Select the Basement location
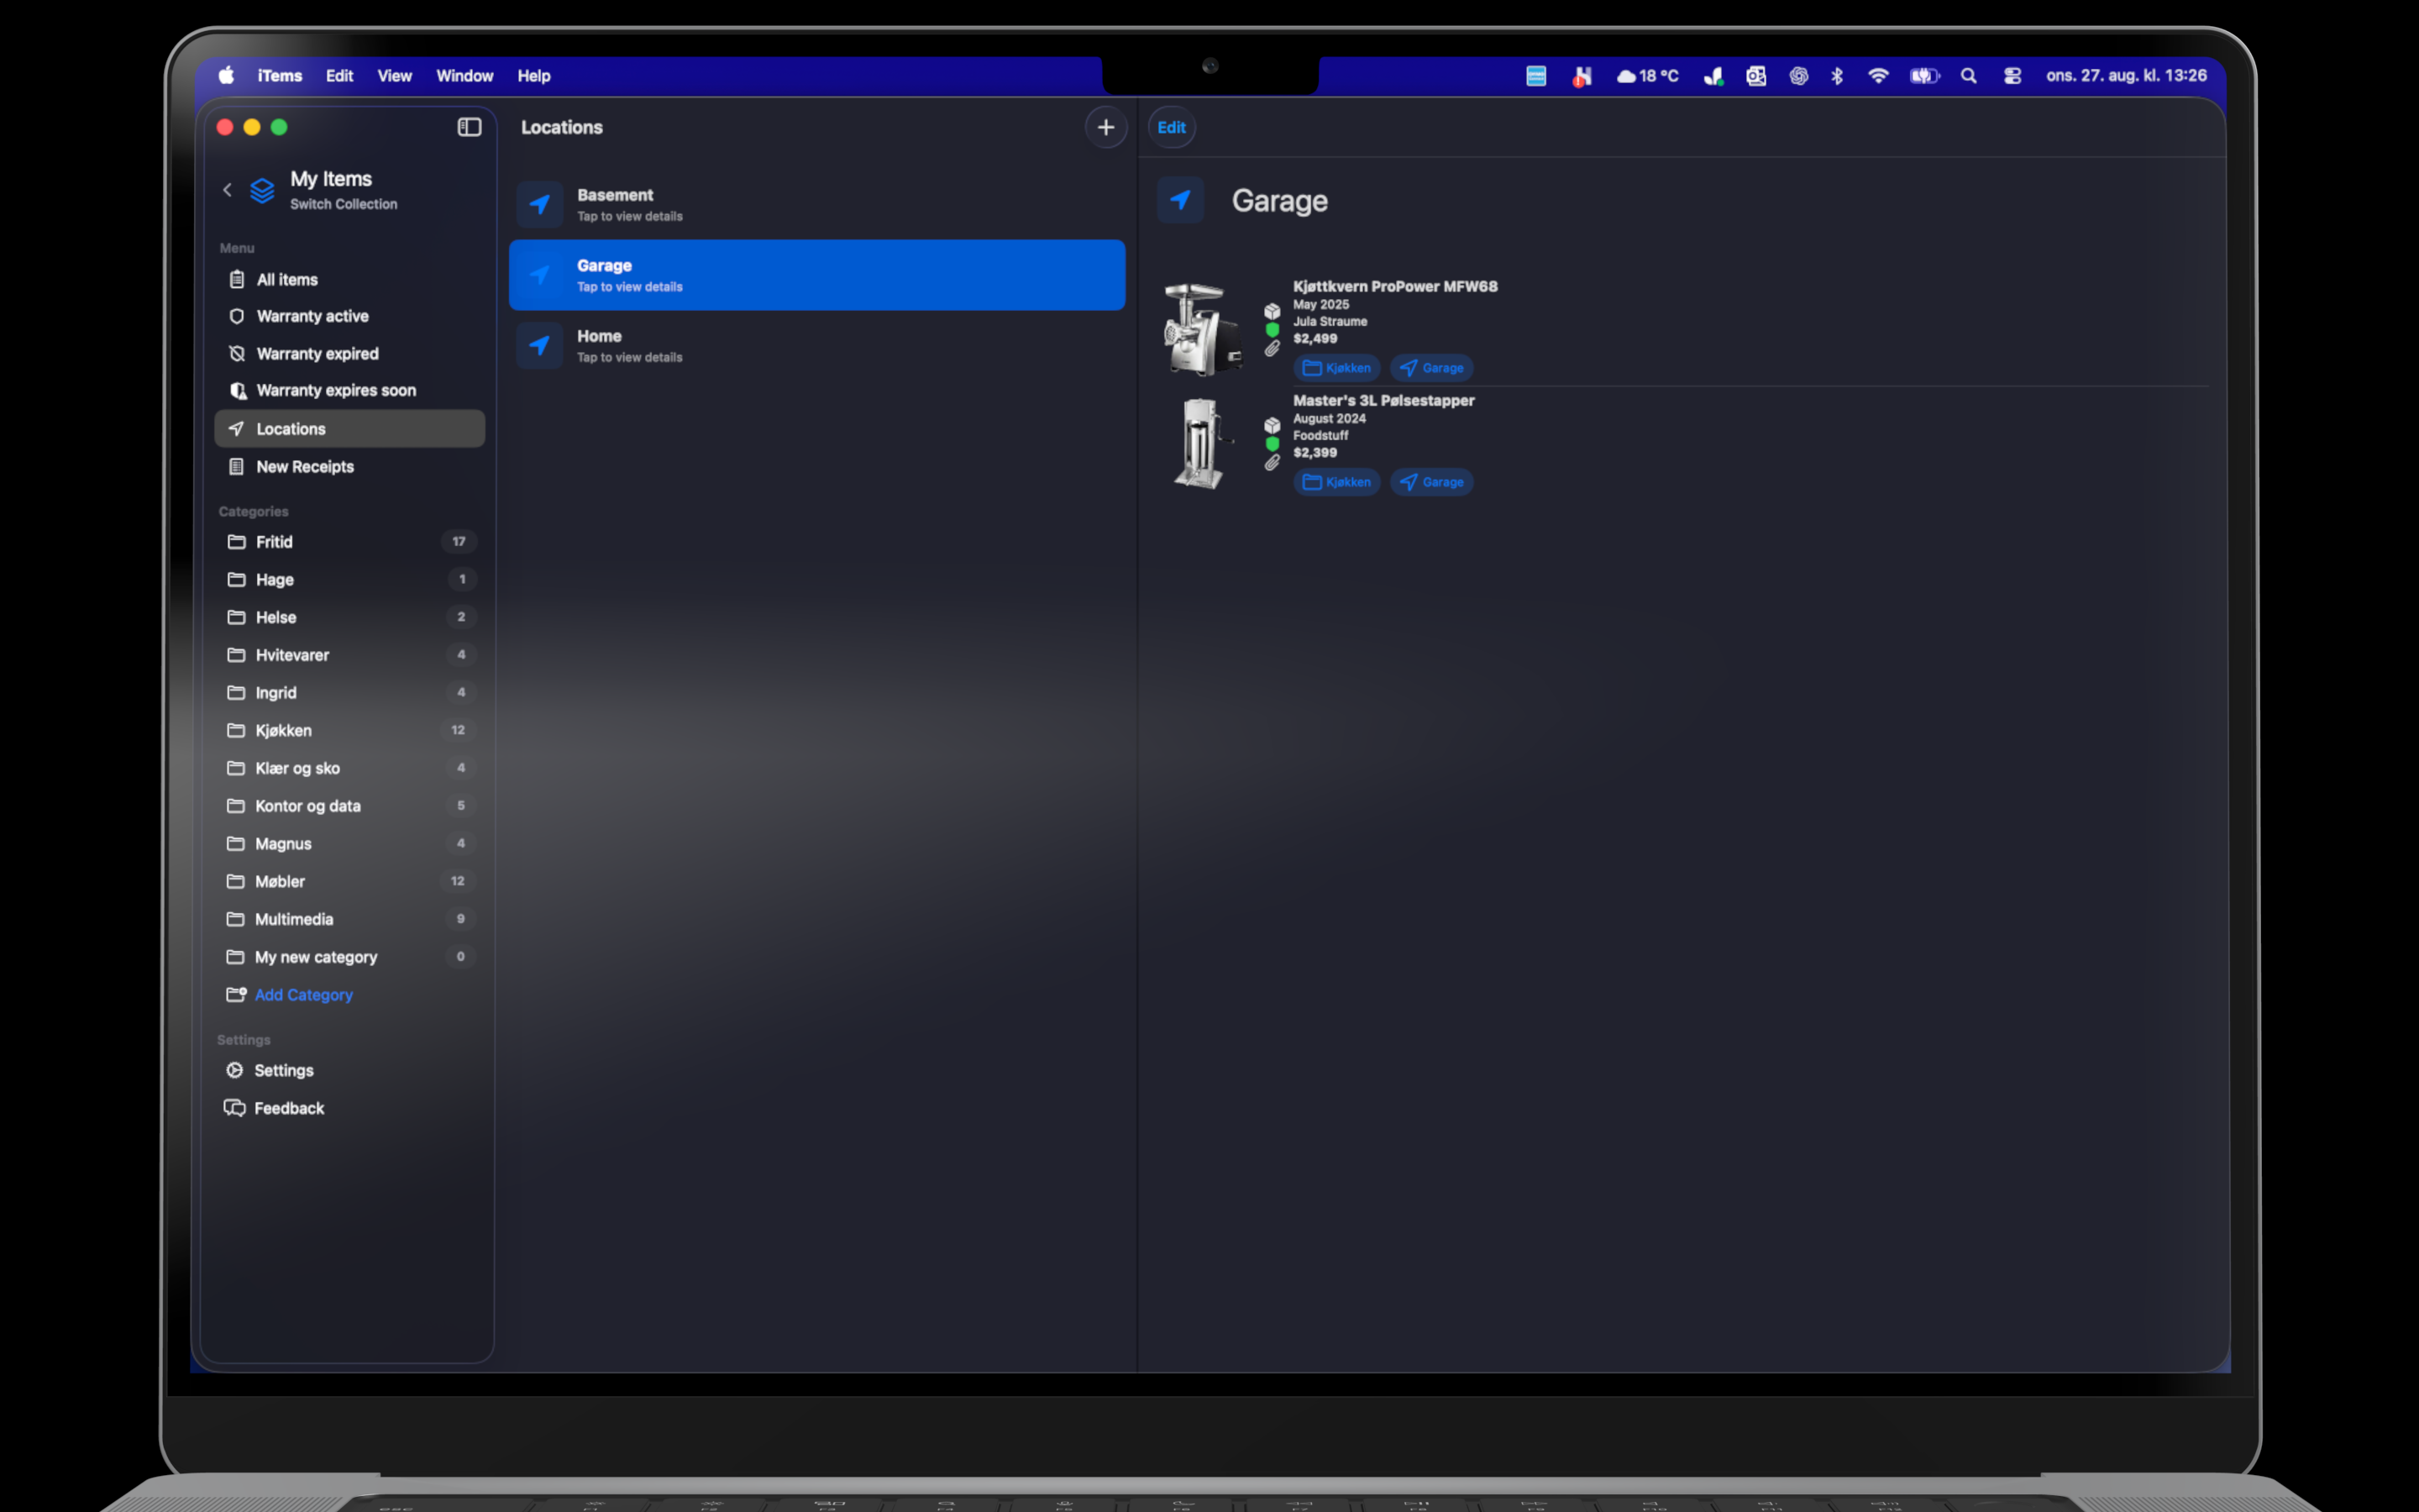 click(x=816, y=204)
